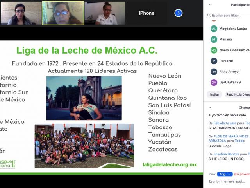Click 'Yucatán' in the states list
The height and width of the screenshot is (188, 250).
(x=160, y=142)
